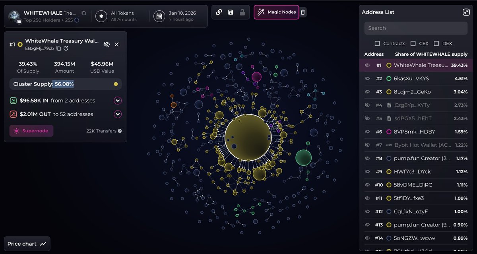Viewport: 477px width, 254px height.
Task: Click the link icon in toolbar
Action: (219, 12)
